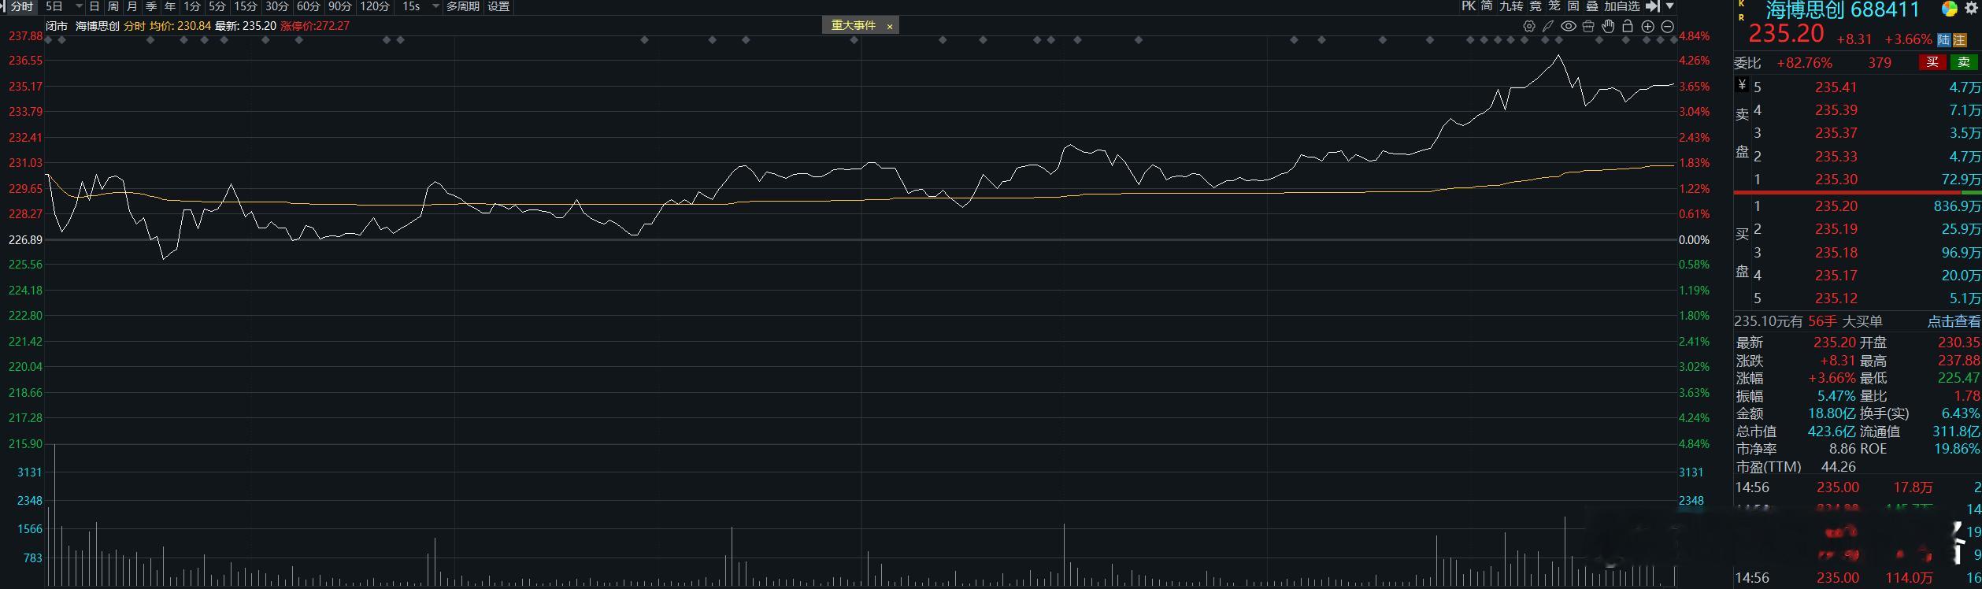Switch to 日 daily K-line
This screenshot has width=1982, height=589.
(94, 6)
